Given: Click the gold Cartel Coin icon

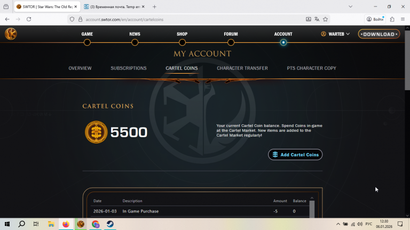Looking at the screenshot, I should click(x=96, y=132).
